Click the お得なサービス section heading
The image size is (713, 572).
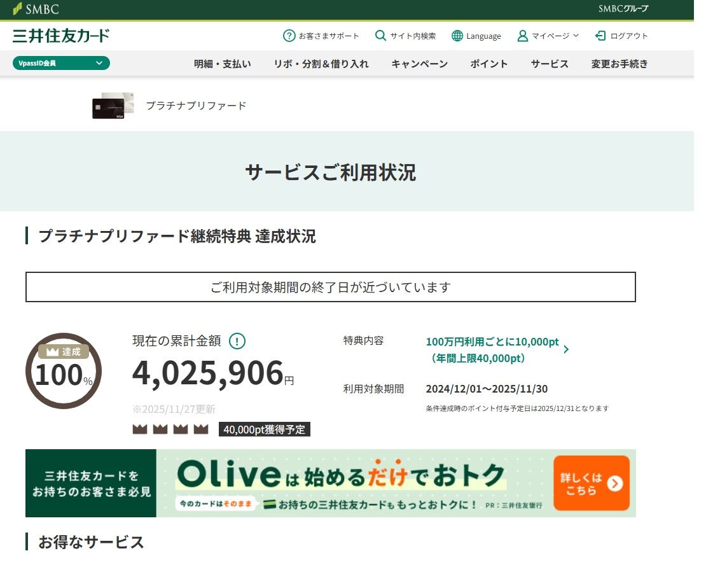pyautogui.click(x=92, y=542)
